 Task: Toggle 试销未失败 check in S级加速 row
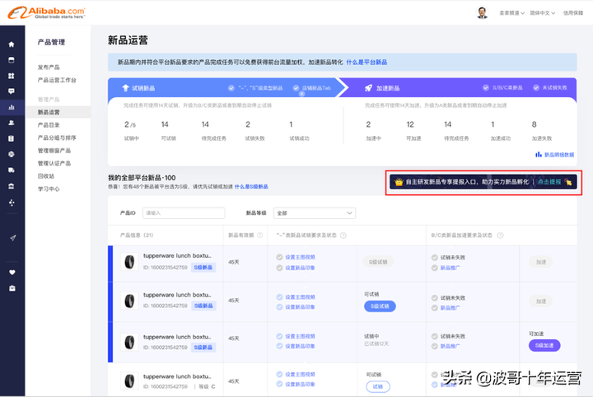click(435, 336)
